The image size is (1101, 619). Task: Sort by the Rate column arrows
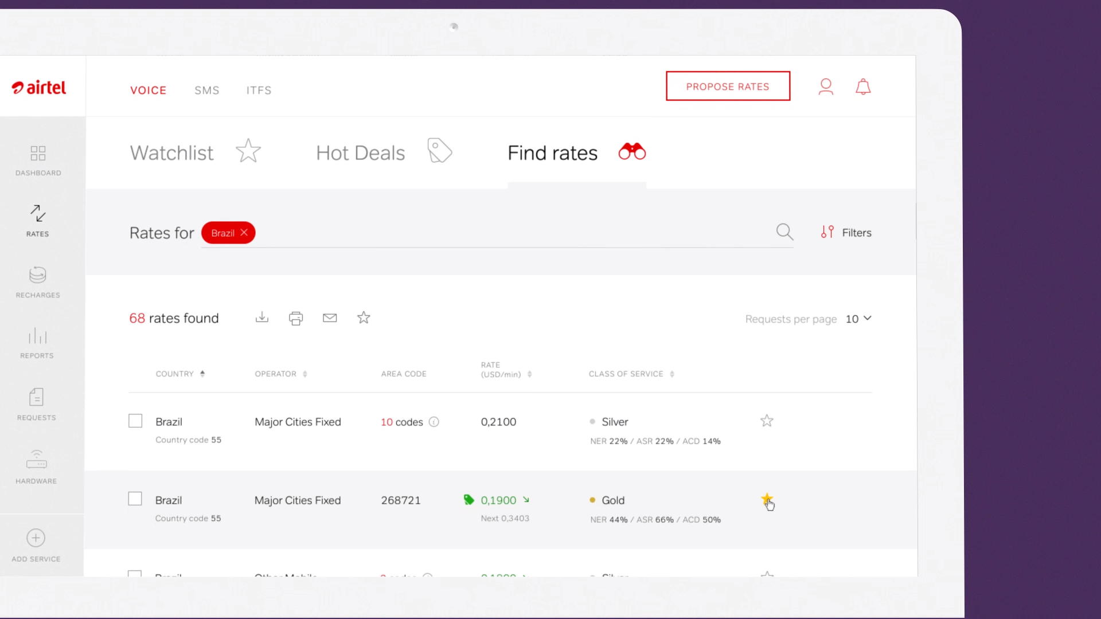529,374
